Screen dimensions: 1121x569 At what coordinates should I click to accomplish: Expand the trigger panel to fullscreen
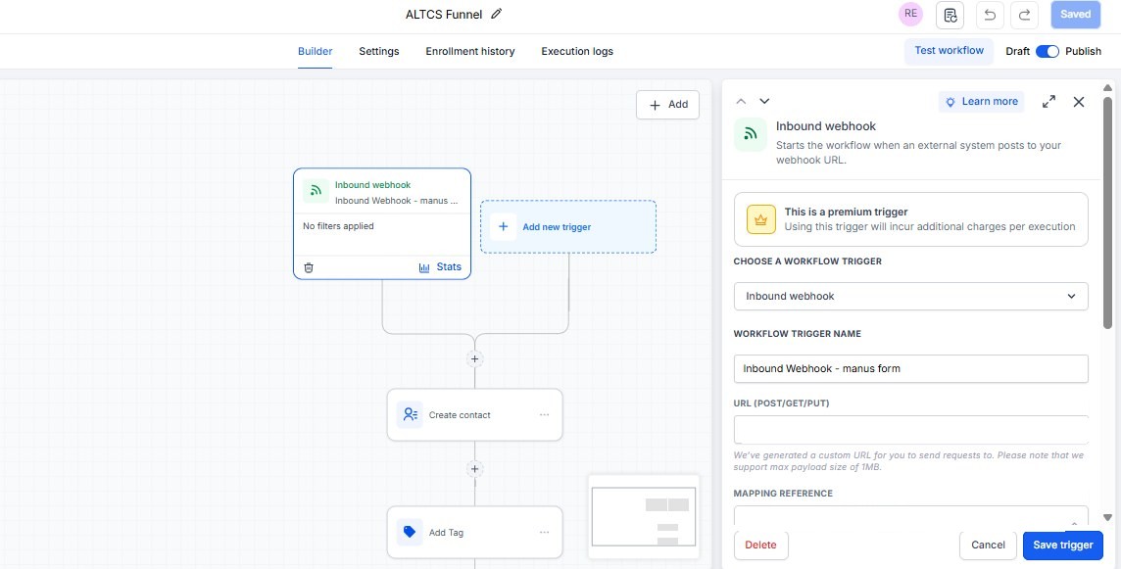pyautogui.click(x=1048, y=102)
